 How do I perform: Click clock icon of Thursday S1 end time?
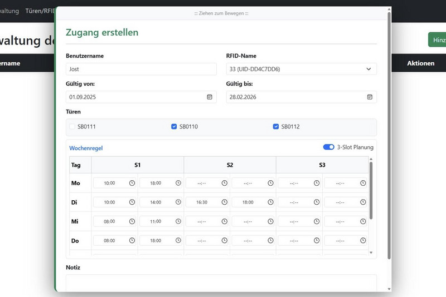(178, 241)
